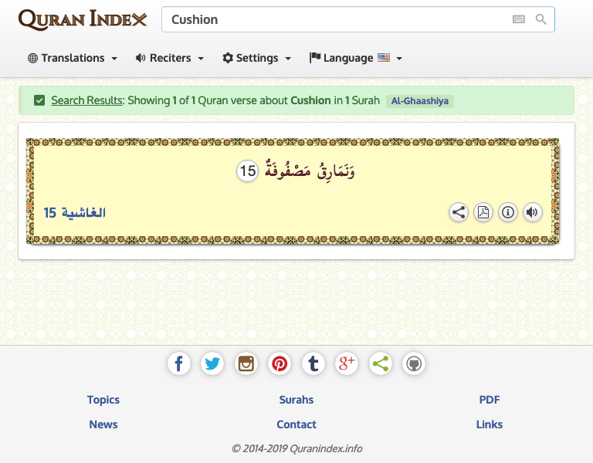Play audio for verse 15
This screenshot has width=593, height=463.
pyautogui.click(x=532, y=212)
